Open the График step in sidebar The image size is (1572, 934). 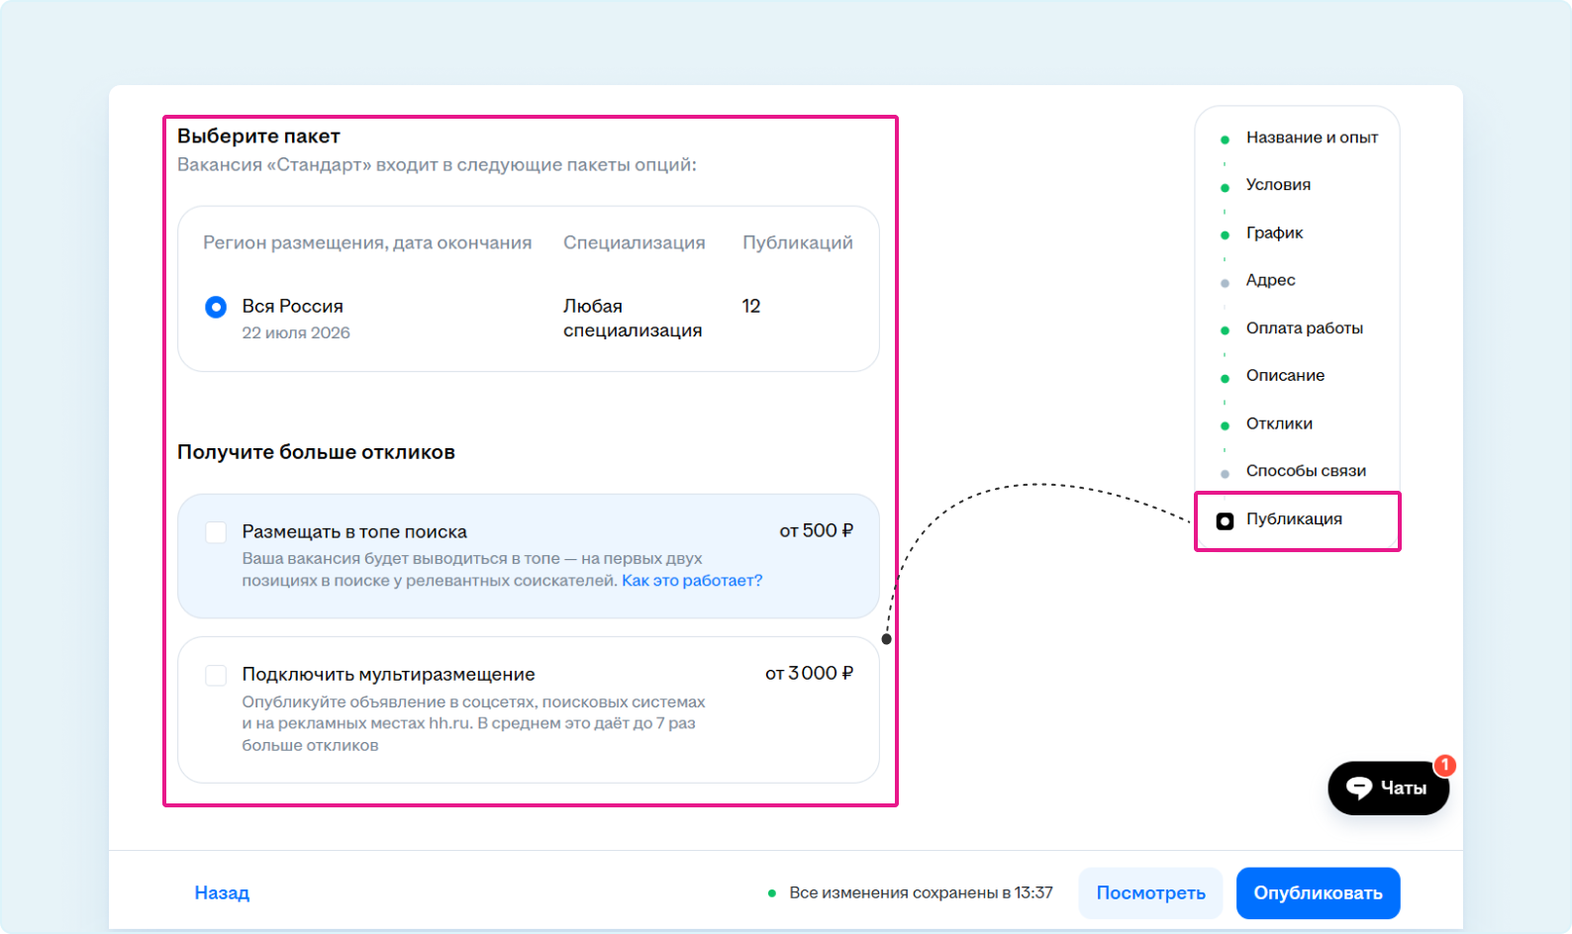pos(1274,233)
